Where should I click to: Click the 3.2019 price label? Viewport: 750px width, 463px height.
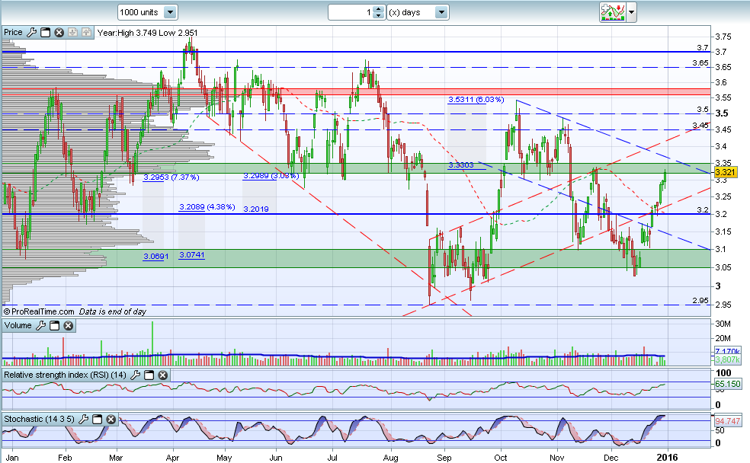point(256,209)
